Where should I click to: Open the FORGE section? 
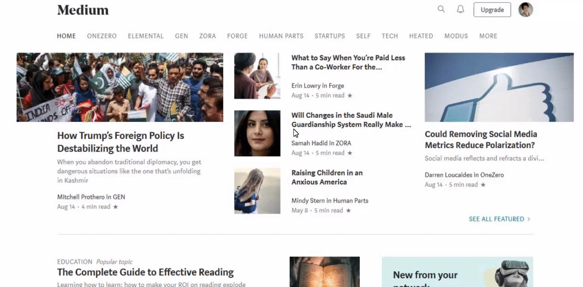click(x=237, y=36)
